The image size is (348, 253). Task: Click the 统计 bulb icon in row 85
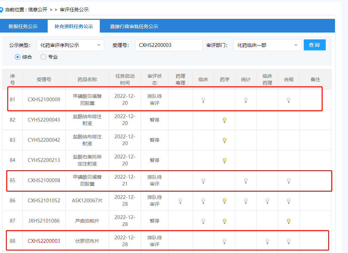click(x=246, y=180)
